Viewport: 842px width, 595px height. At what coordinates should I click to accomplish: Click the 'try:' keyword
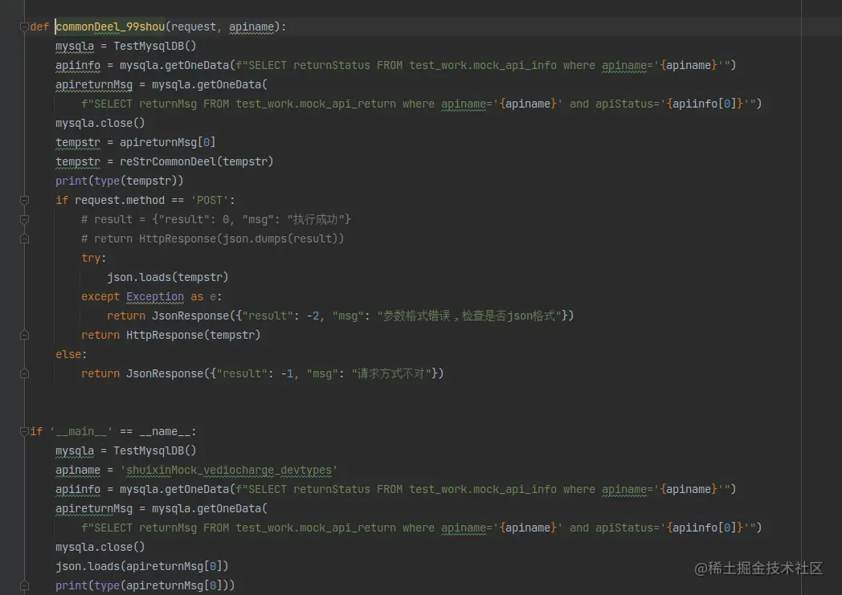pos(93,258)
